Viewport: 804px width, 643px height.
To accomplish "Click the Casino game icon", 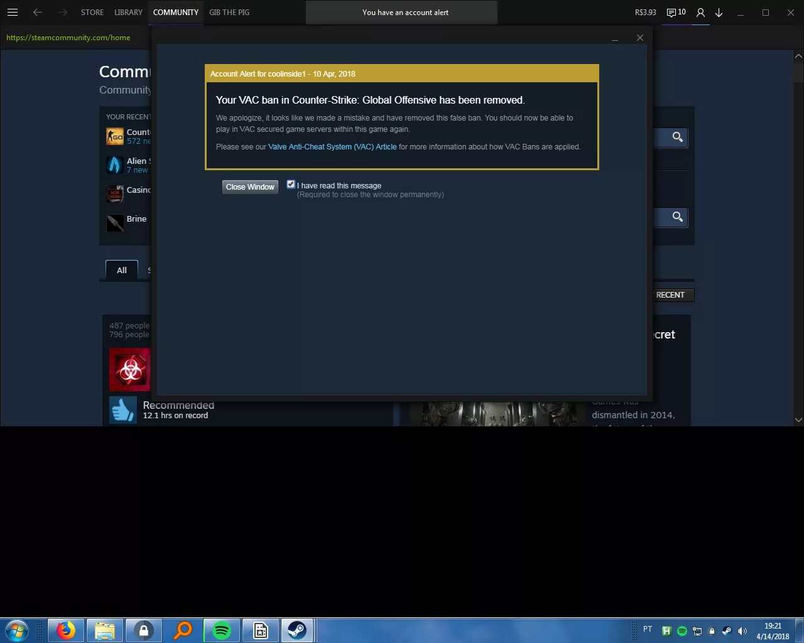I will click(x=115, y=194).
